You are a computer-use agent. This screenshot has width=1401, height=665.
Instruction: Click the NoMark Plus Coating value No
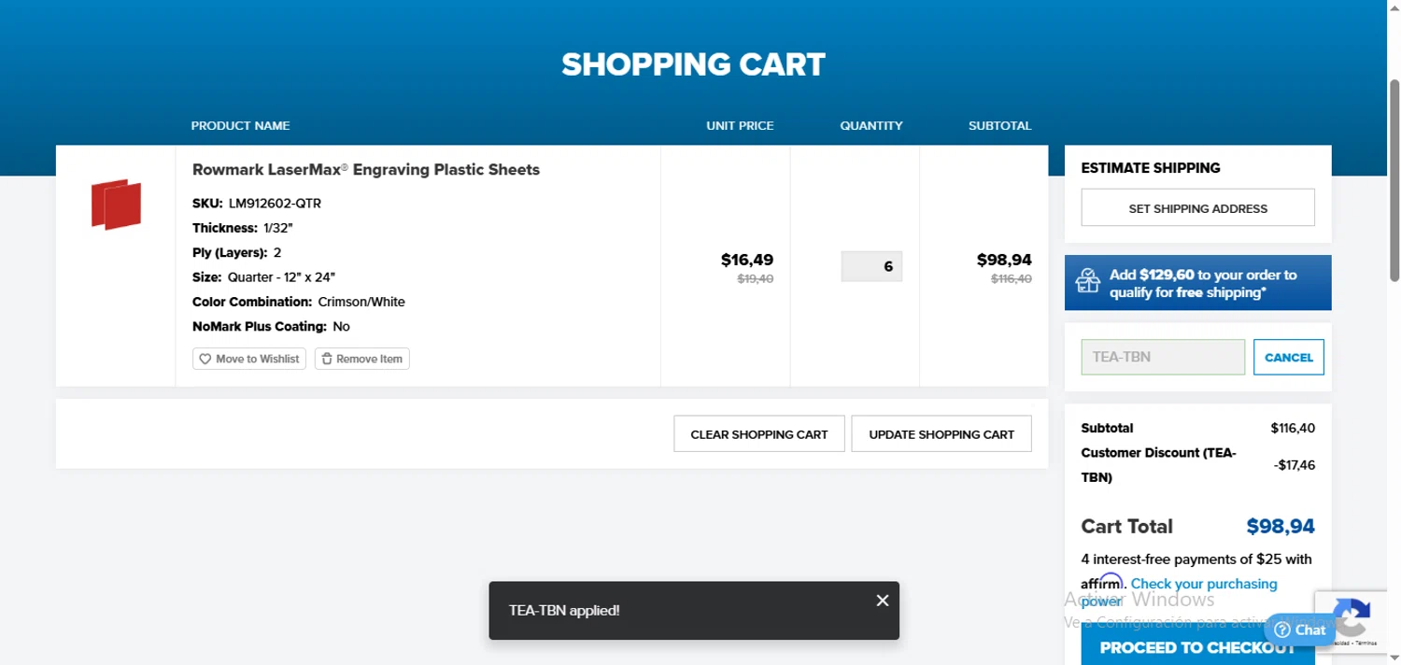[x=341, y=327]
